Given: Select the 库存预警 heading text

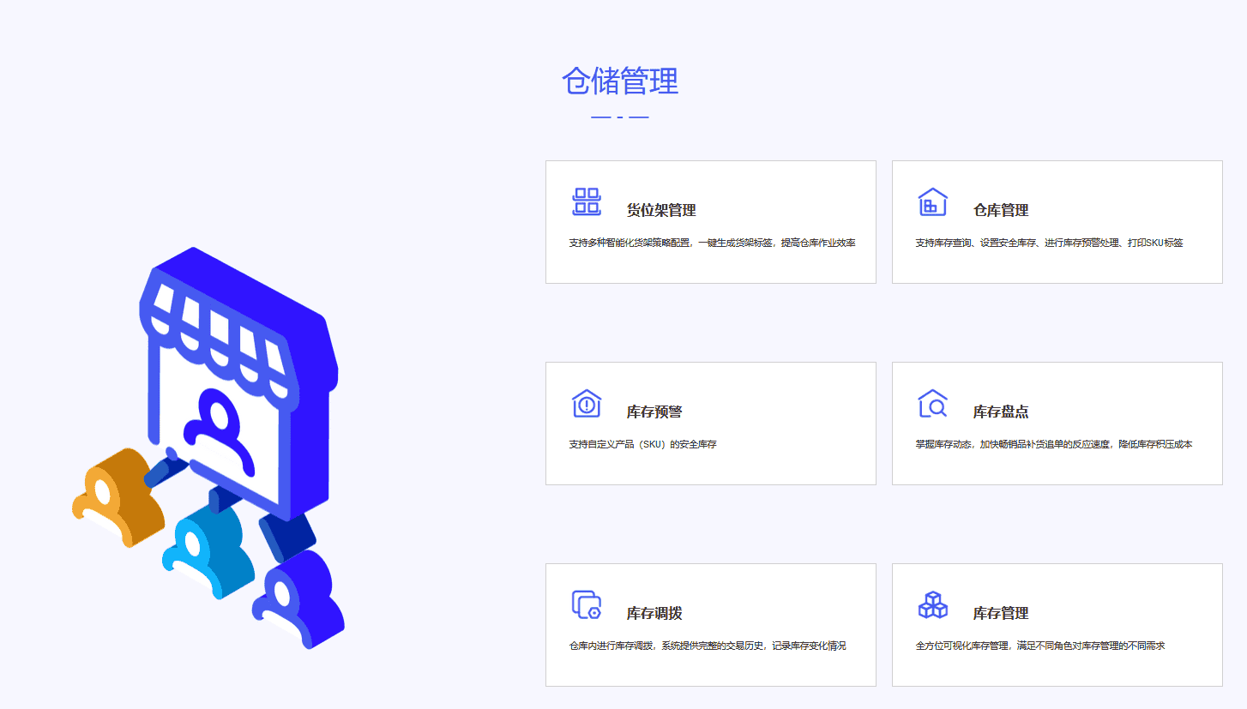Looking at the screenshot, I should [654, 412].
